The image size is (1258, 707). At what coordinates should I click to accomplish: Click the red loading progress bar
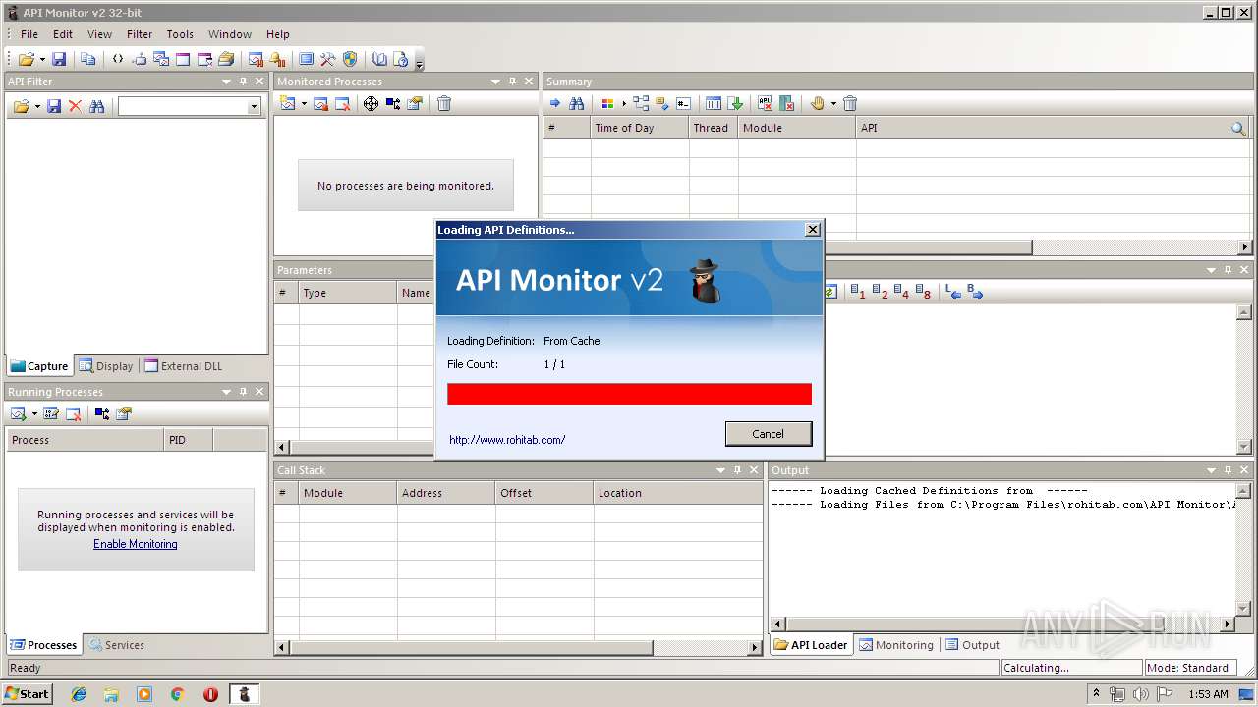click(629, 394)
